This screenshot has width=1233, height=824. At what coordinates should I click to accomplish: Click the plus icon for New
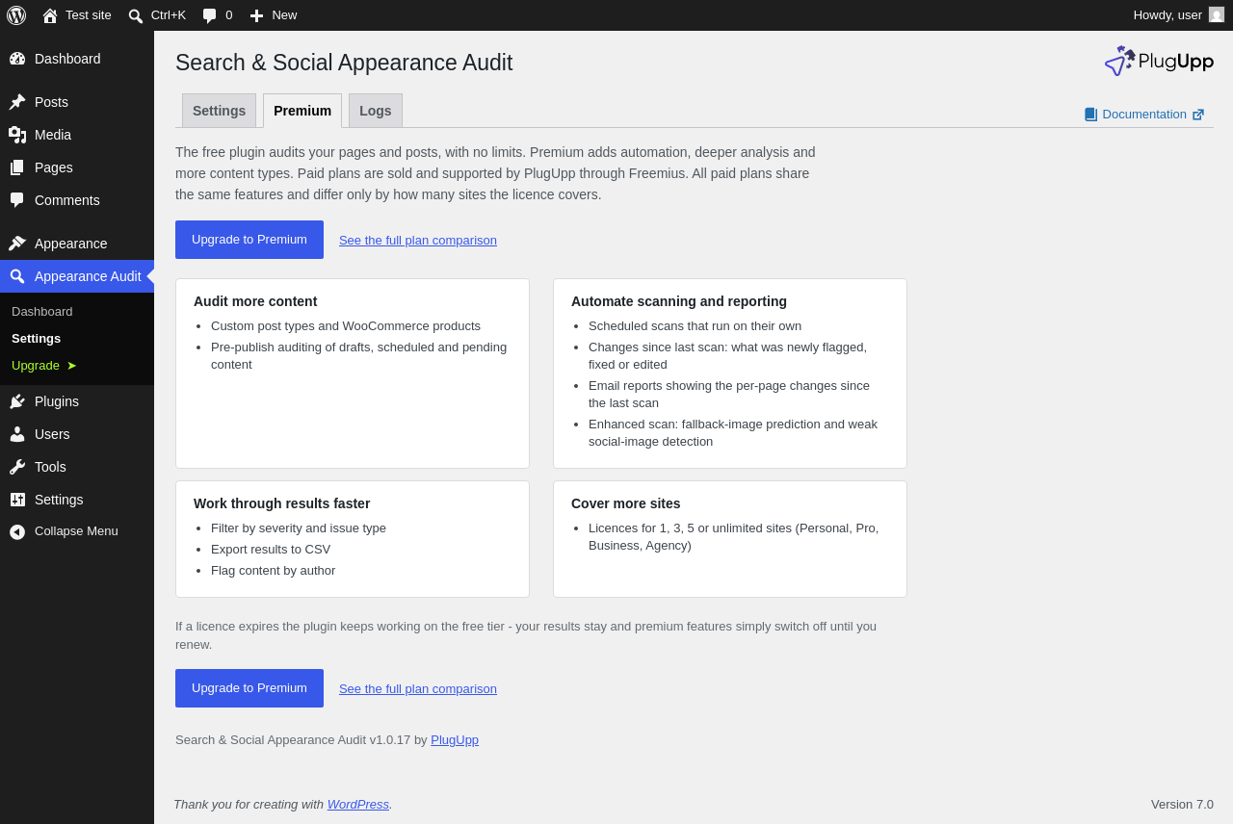coord(256,15)
